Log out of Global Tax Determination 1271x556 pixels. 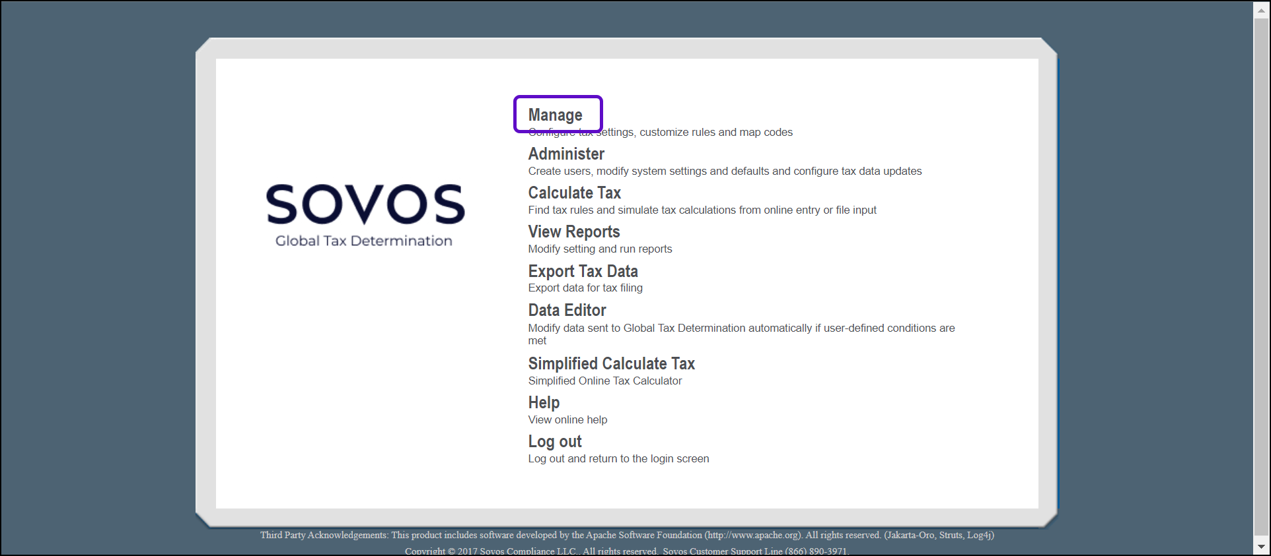(554, 442)
